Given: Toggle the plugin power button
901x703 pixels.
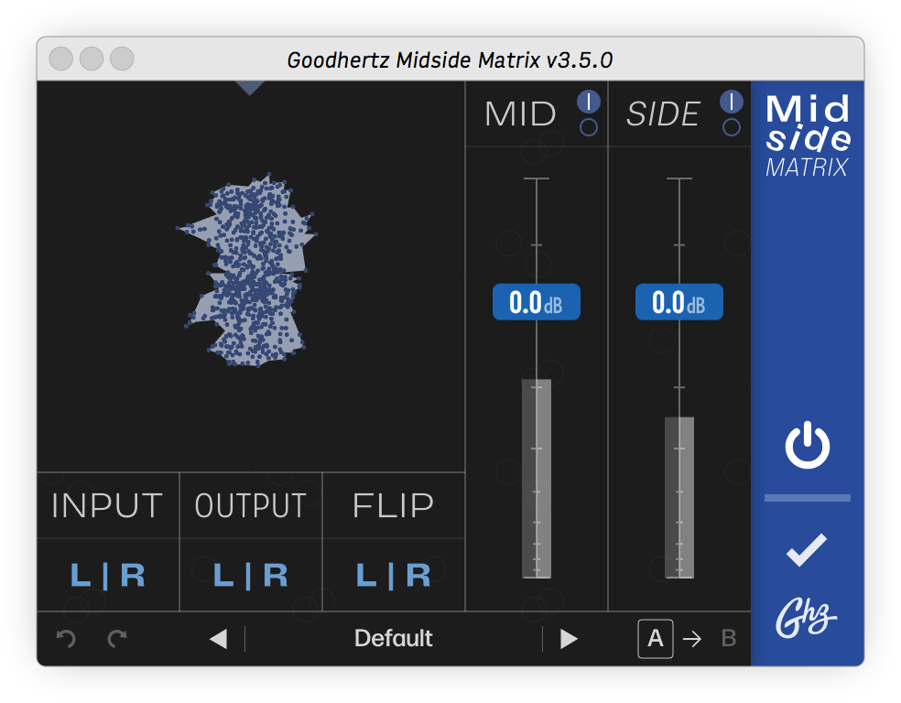Looking at the screenshot, I should click(x=808, y=445).
